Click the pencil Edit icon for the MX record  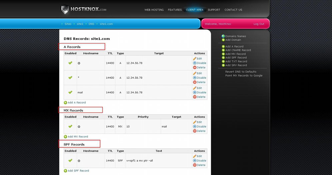click(195, 122)
